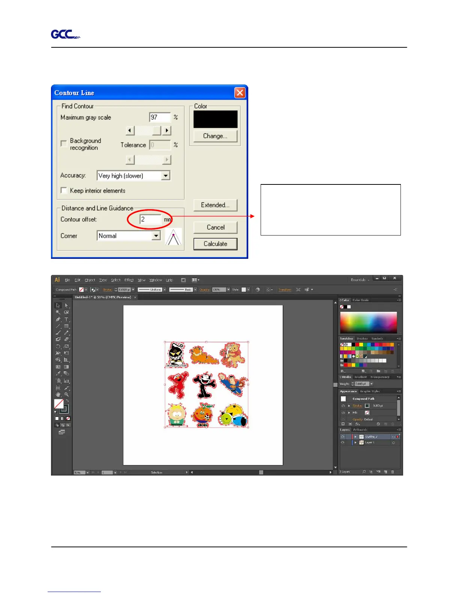Toggle the Fill visibility eye in Appearance
The height and width of the screenshot is (595, 459).
343,412
